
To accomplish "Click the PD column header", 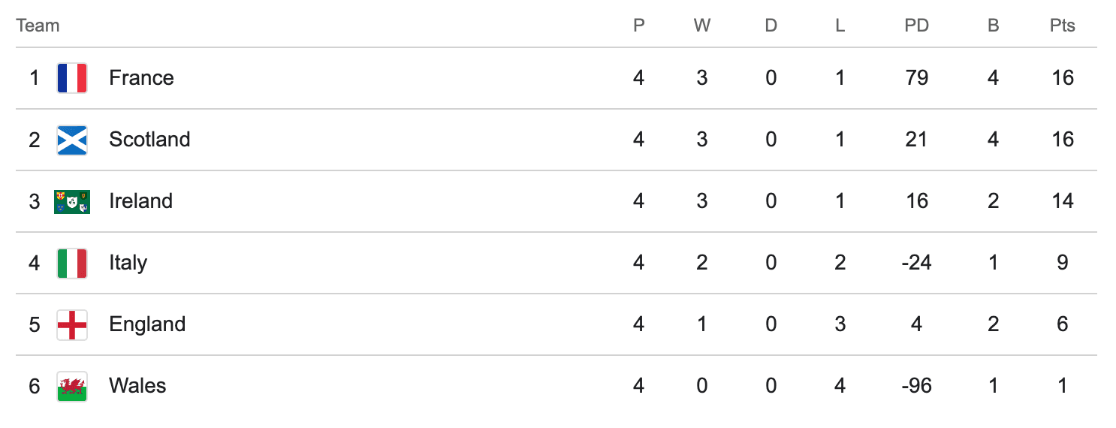I will 916,26.
